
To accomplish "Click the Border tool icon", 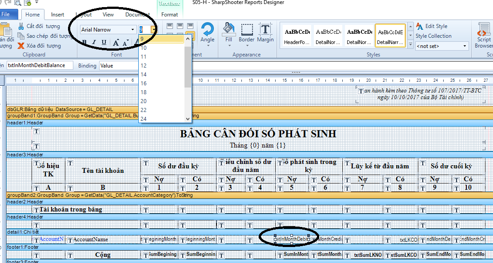I will pyautogui.click(x=247, y=29).
